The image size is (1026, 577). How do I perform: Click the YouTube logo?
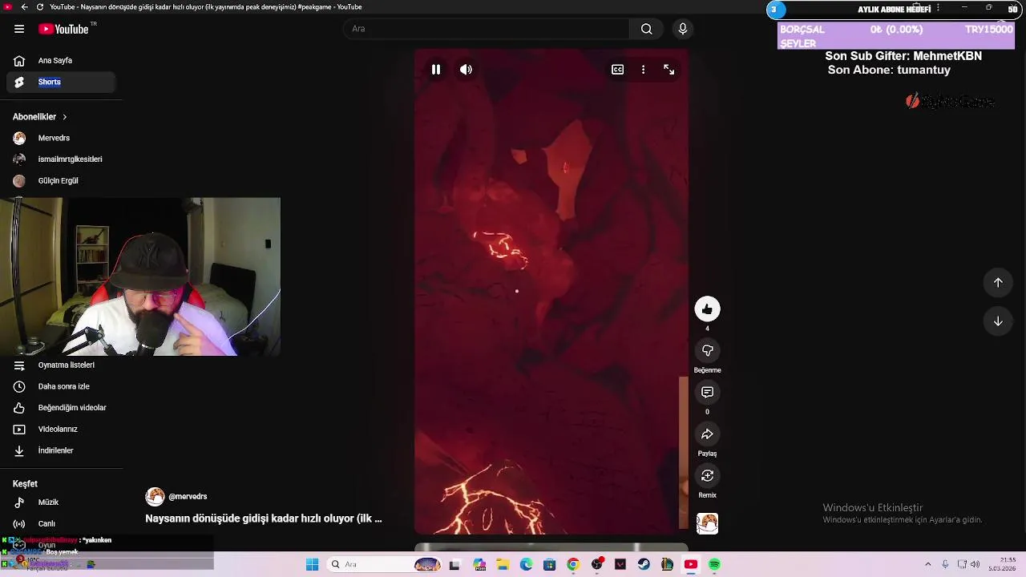pos(64,29)
